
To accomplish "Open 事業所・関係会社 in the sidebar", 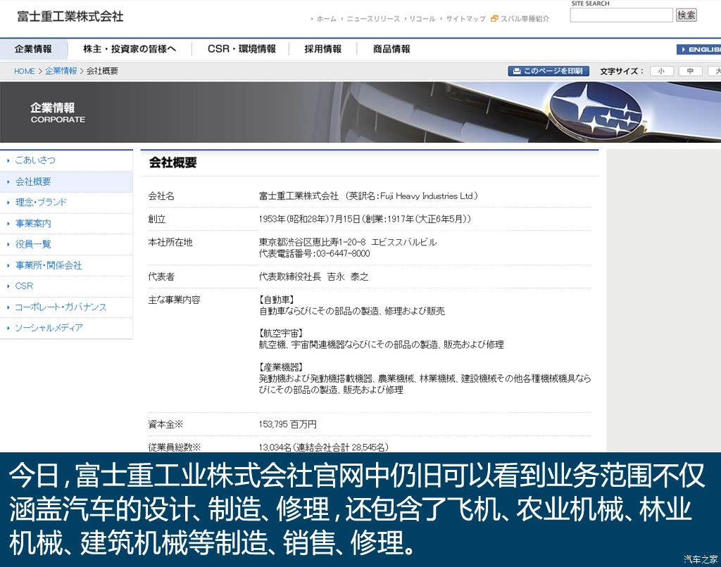I will pyautogui.click(x=49, y=265).
